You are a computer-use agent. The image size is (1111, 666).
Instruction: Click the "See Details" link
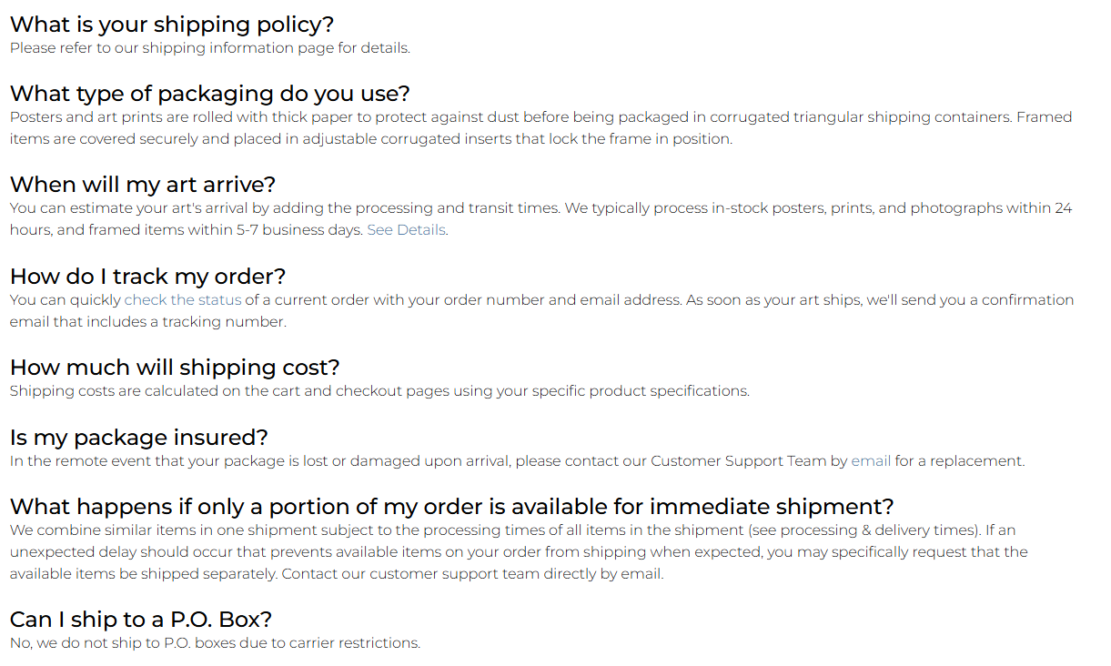click(x=406, y=230)
